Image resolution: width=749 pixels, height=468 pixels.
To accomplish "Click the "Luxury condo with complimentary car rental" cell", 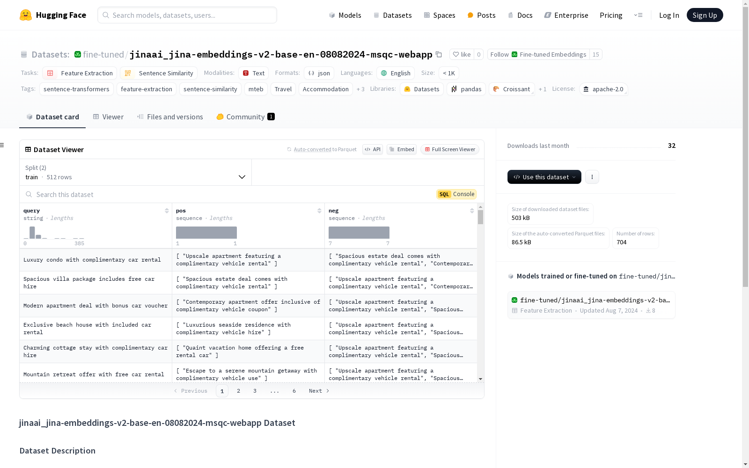I will [x=96, y=260].
